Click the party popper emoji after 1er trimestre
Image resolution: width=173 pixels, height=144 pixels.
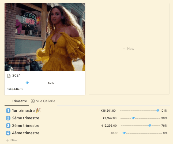(x=38, y=111)
